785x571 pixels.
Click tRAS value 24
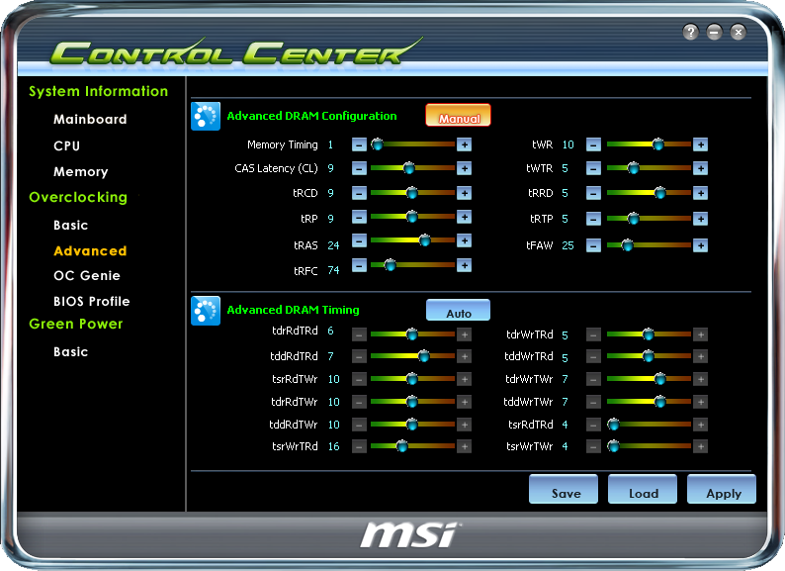click(x=333, y=245)
